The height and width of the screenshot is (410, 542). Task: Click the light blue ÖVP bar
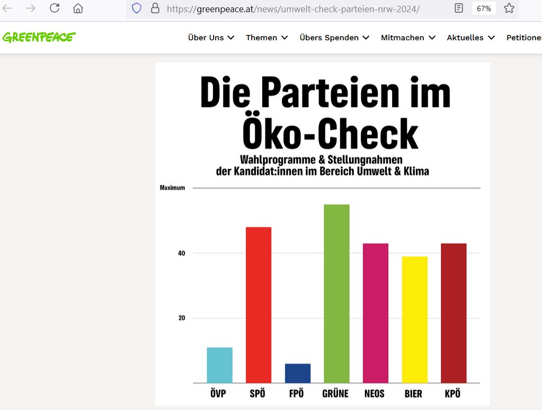click(x=220, y=365)
